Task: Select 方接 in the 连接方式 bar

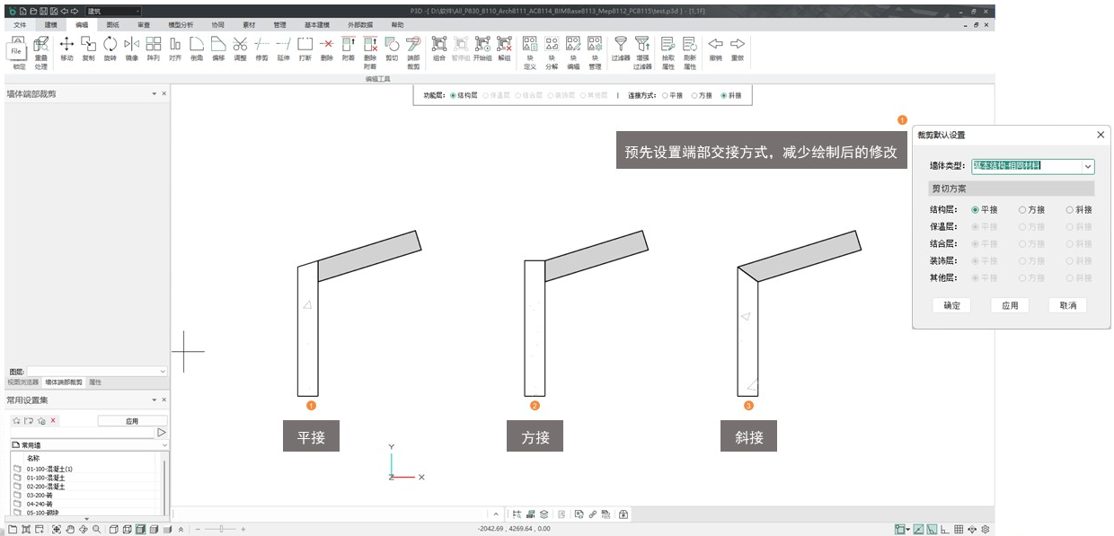Action: (x=702, y=95)
